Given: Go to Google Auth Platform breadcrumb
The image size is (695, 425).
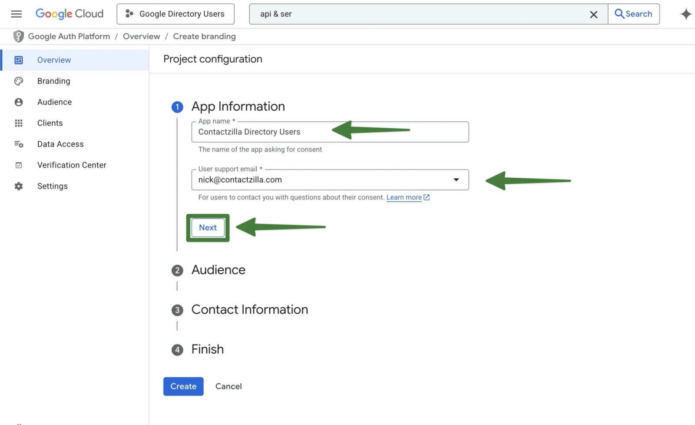Looking at the screenshot, I should (x=69, y=37).
